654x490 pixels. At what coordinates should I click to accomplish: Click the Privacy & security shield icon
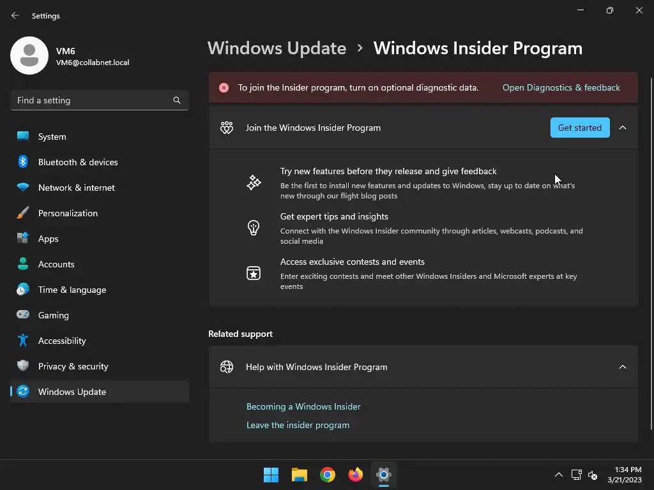coord(23,366)
